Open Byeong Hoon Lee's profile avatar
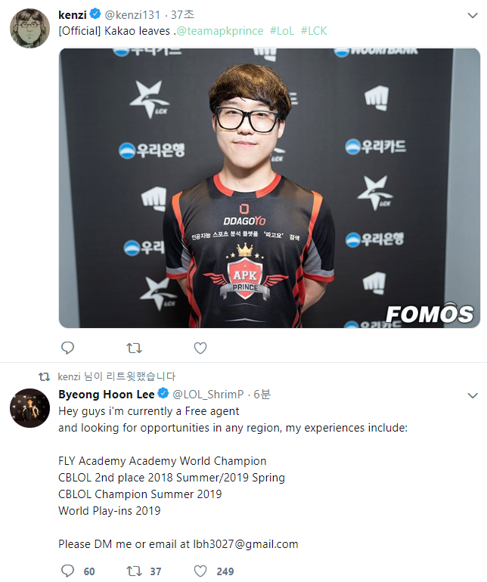This screenshot has height=582, width=487. coord(29,408)
